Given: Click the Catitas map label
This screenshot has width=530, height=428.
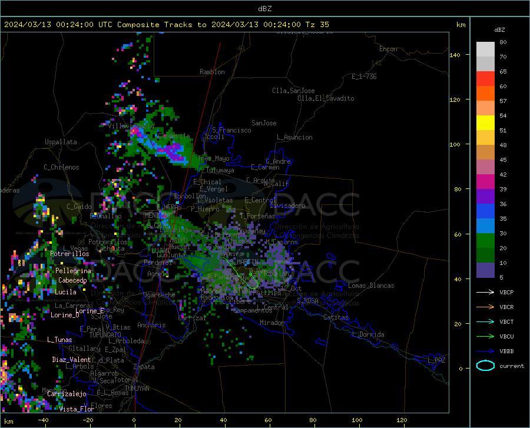Looking at the screenshot, I should 336,317.
